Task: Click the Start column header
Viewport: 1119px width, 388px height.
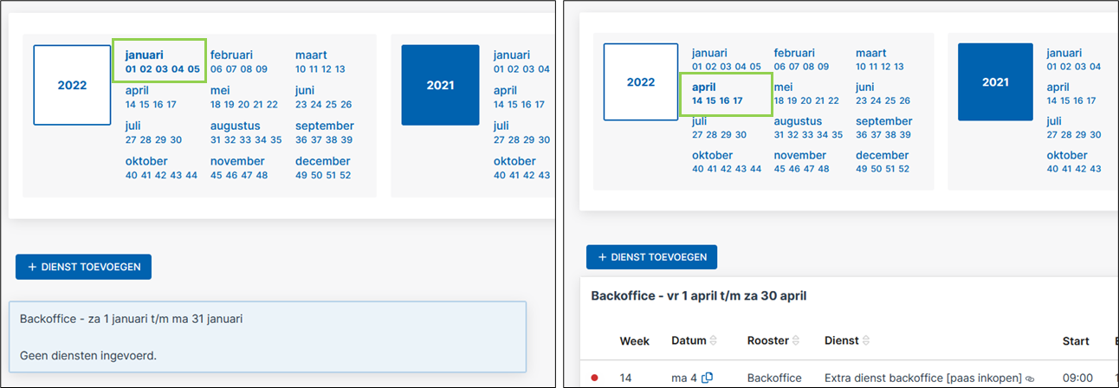Action: [1076, 341]
